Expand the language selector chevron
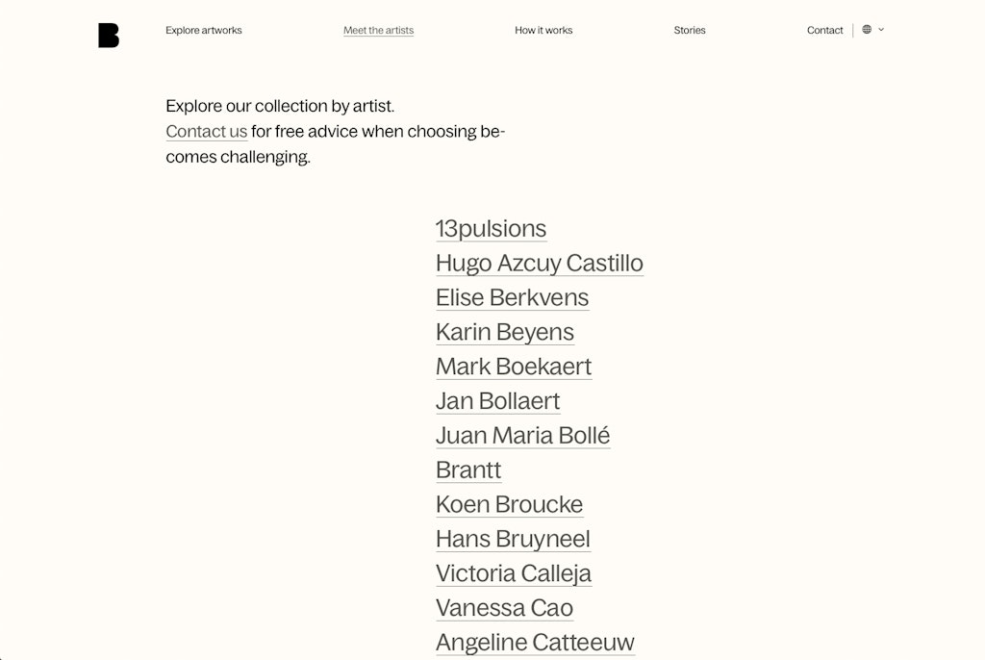The height and width of the screenshot is (660, 985). tap(880, 30)
